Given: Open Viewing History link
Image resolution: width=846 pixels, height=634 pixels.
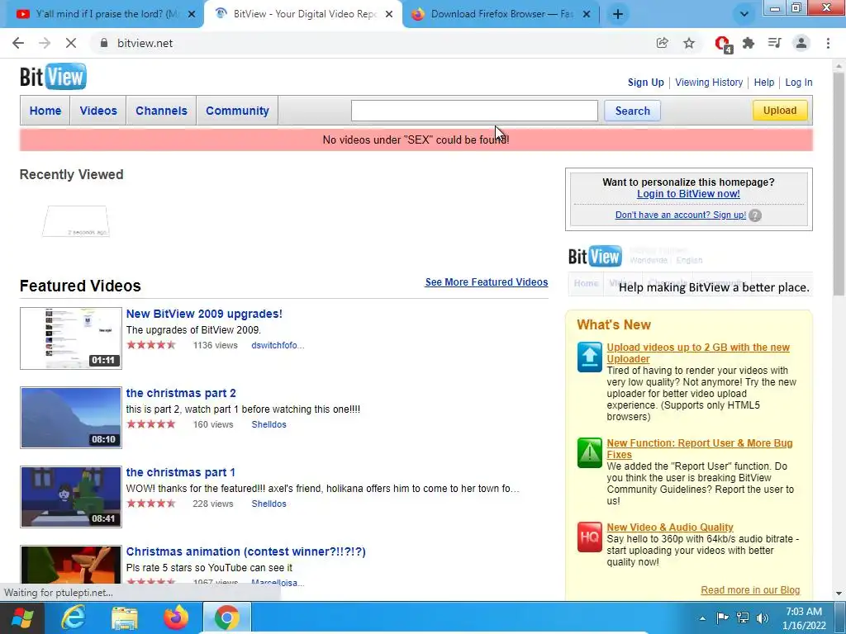Looking at the screenshot, I should (x=709, y=83).
